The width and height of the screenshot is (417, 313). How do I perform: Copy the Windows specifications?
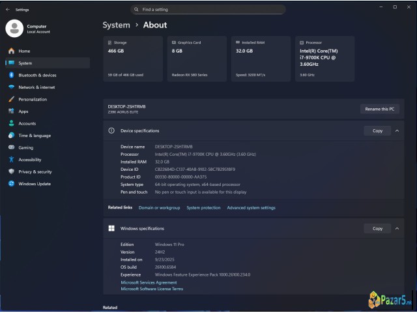[377, 228]
